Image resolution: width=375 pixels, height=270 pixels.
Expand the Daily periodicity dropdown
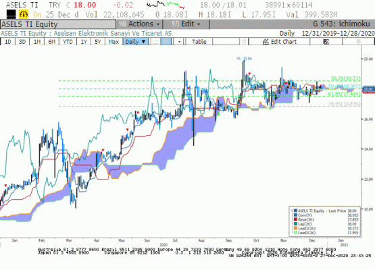click(135, 42)
